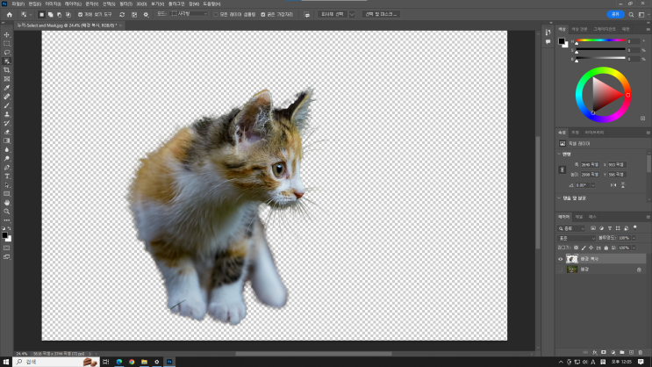Hide the top cat copy layer
Viewport: 652px width, 367px height.
561,259
